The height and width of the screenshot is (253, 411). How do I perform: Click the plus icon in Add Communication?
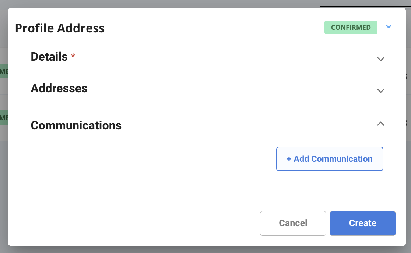point(289,159)
